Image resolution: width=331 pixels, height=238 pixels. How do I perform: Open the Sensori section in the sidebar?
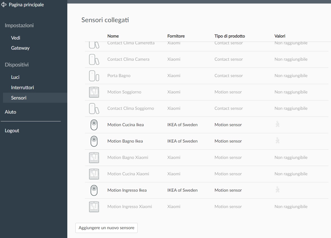18,98
